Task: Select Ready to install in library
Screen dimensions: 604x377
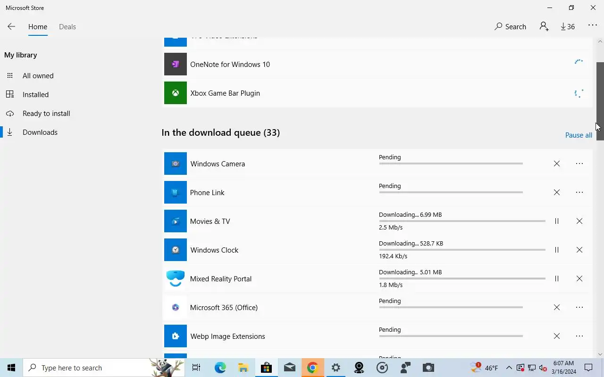Action: pos(46,114)
